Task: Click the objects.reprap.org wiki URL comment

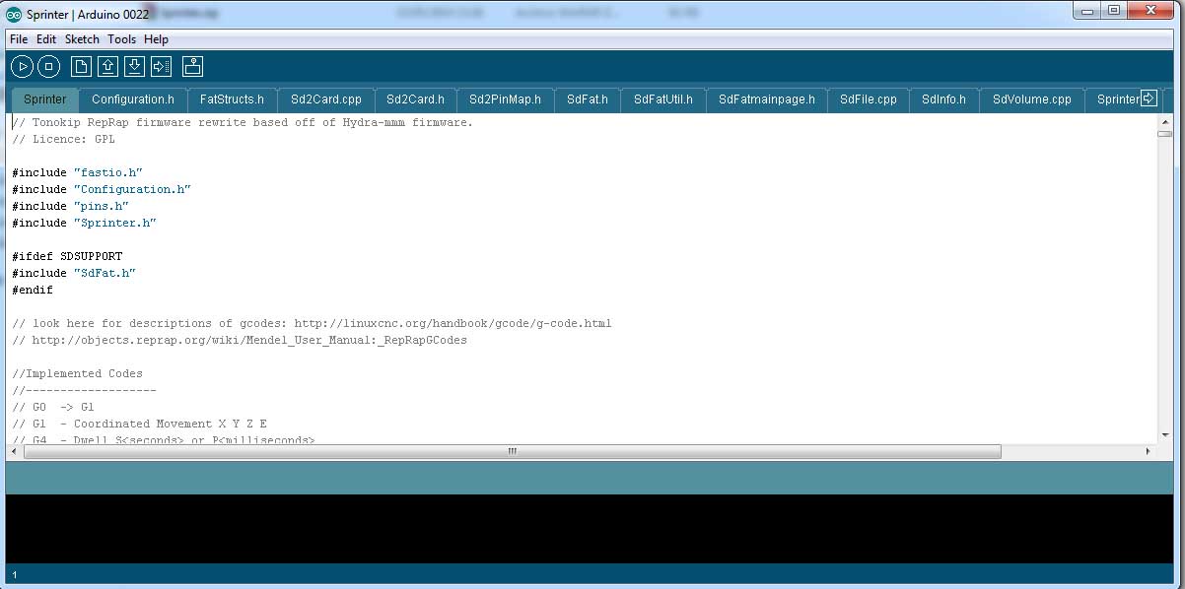Action: tap(240, 340)
